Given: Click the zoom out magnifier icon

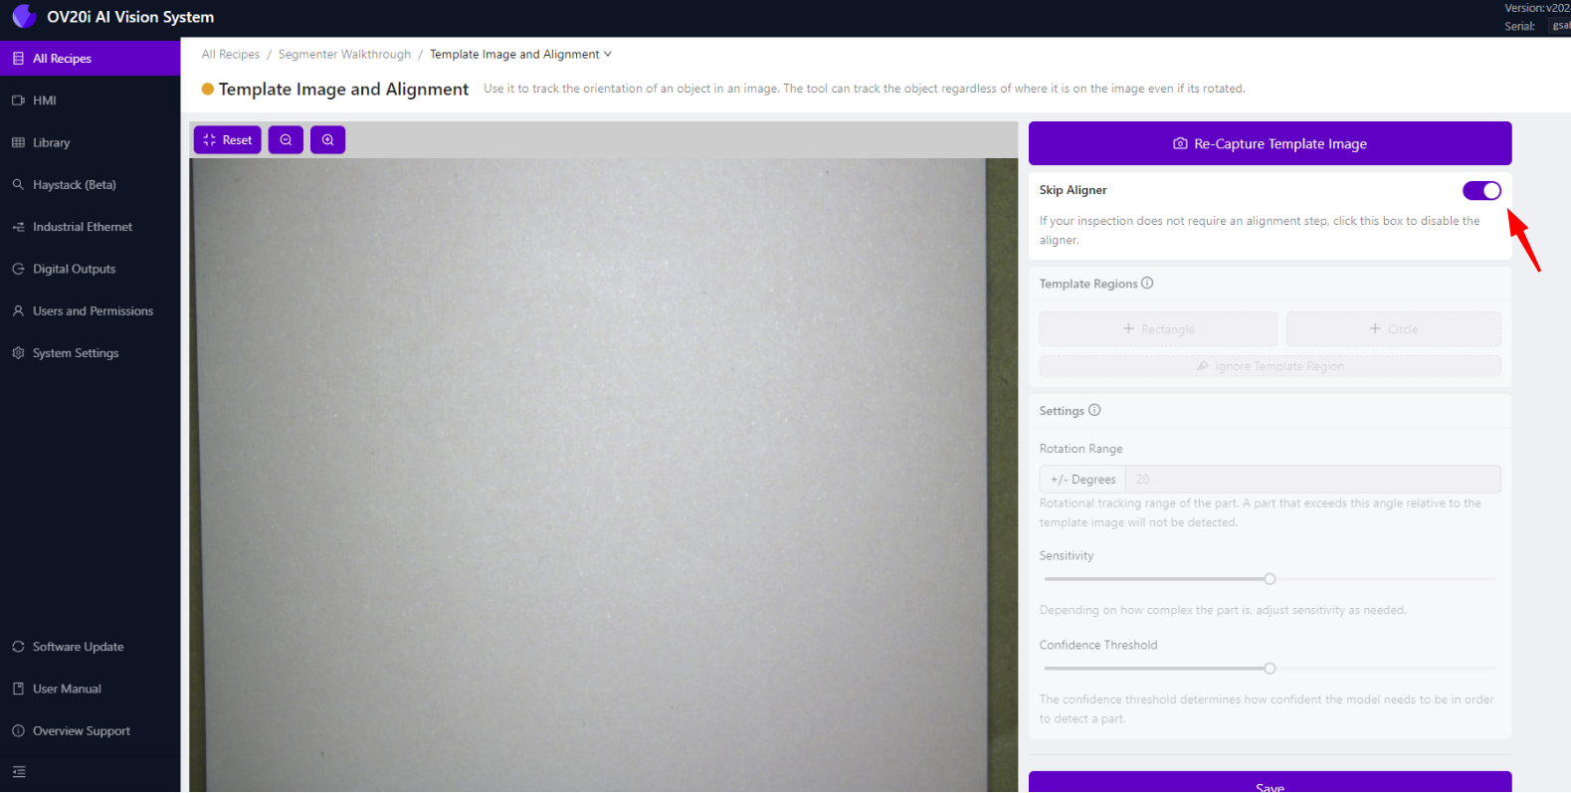Looking at the screenshot, I should pos(286,140).
